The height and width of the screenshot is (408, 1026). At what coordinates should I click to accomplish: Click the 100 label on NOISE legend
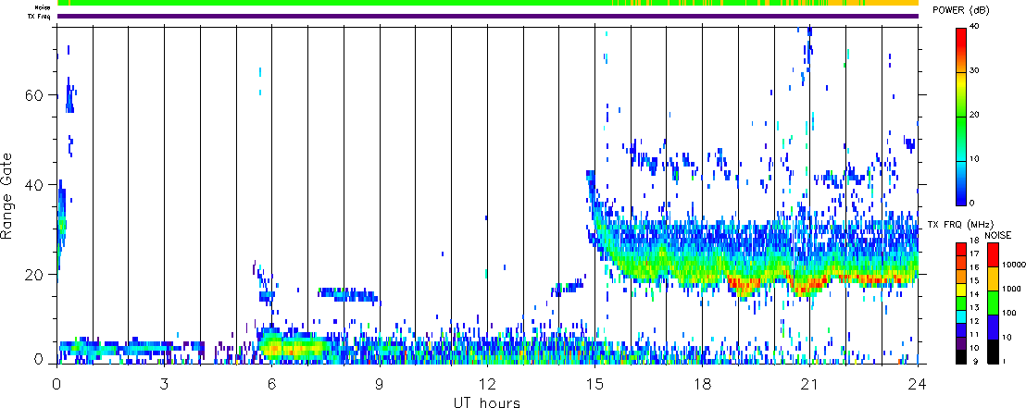click(1009, 313)
